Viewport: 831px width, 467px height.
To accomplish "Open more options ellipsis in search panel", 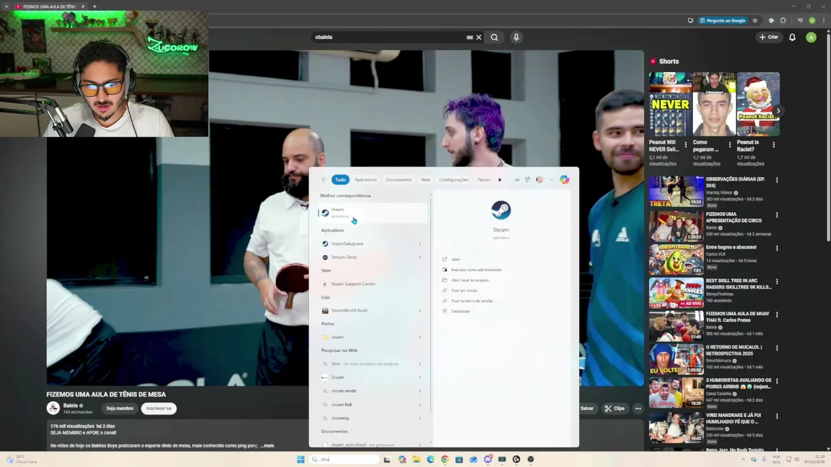I will (552, 180).
